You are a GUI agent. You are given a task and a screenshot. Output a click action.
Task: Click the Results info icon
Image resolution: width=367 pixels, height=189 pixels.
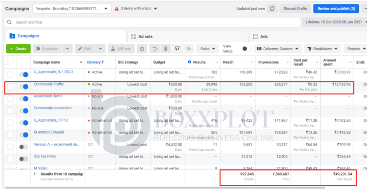pos(190,62)
